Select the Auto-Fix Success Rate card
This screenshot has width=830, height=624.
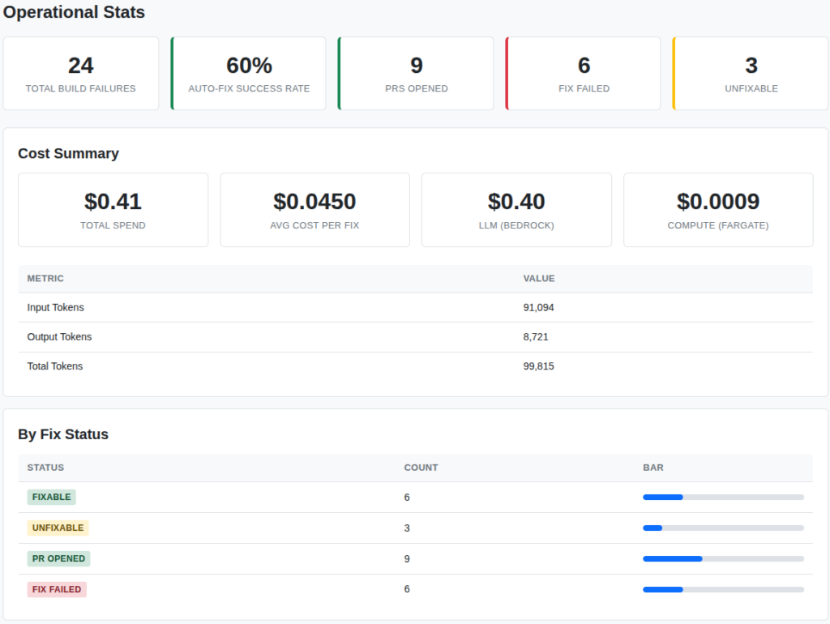pyautogui.click(x=249, y=73)
